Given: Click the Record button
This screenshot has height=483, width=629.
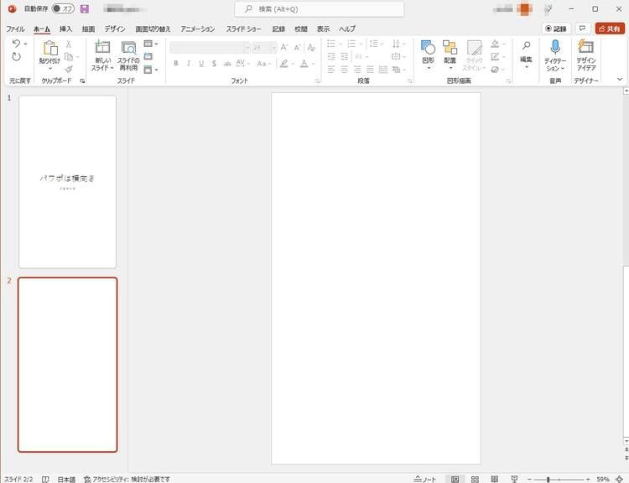Looking at the screenshot, I should pos(556,29).
